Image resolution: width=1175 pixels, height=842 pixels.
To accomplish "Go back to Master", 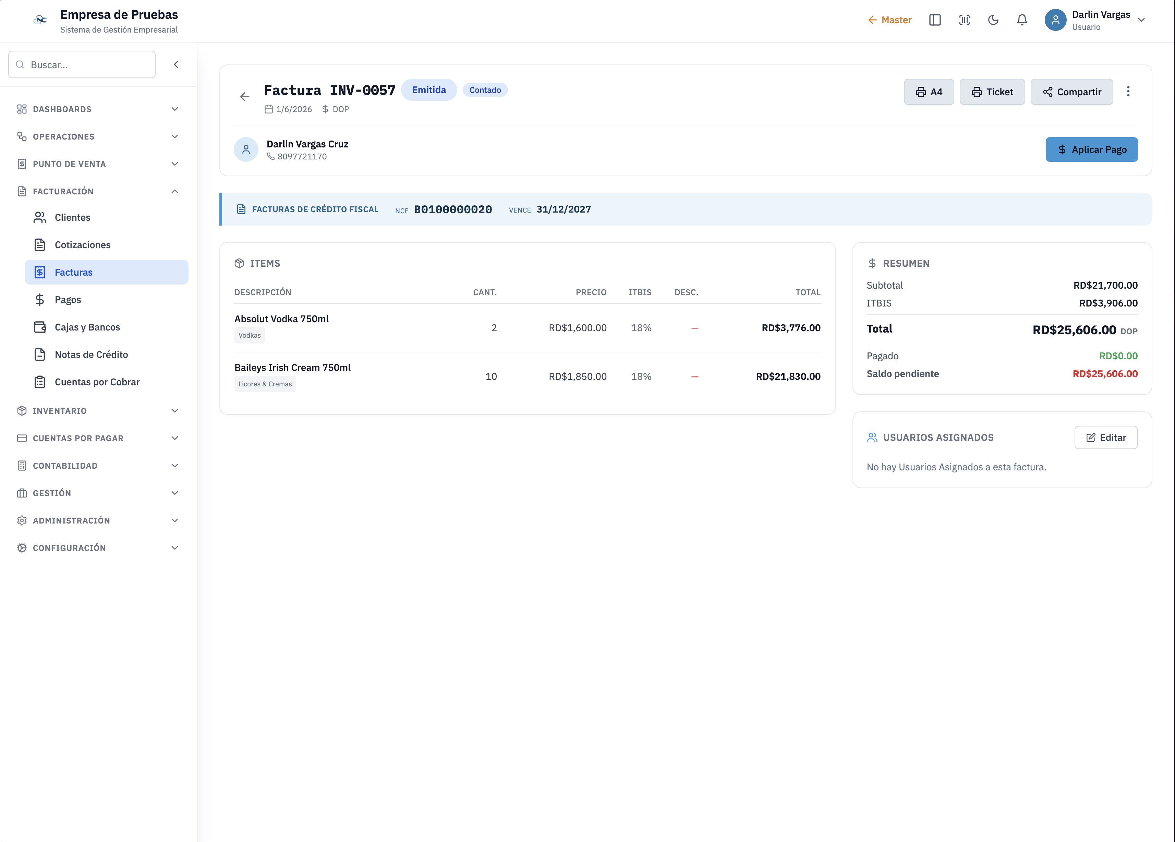I will pos(889,20).
